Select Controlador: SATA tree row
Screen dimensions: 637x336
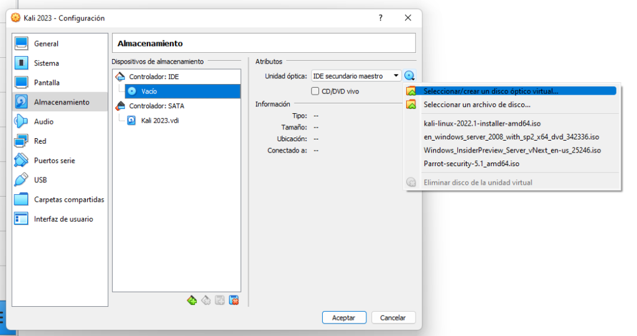pos(176,106)
